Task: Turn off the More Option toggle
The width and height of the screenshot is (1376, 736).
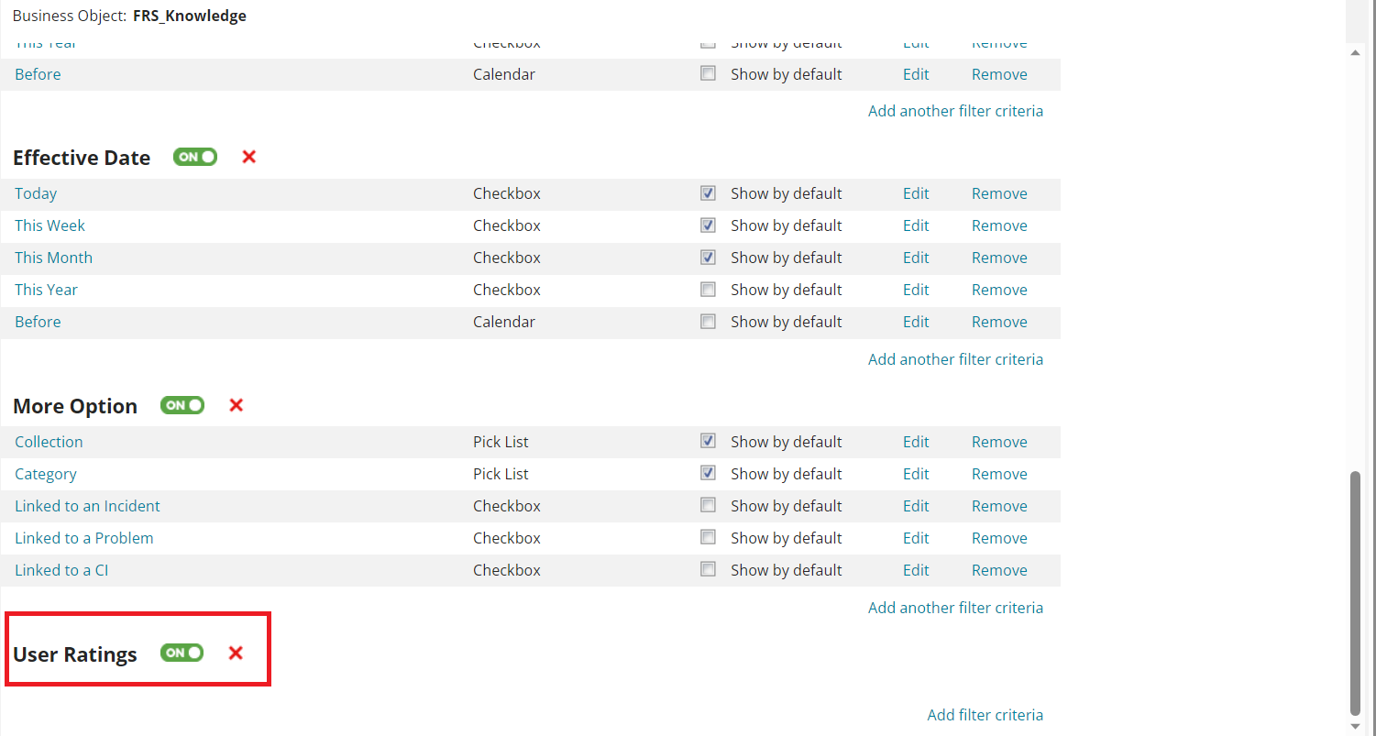Action: pos(182,405)
